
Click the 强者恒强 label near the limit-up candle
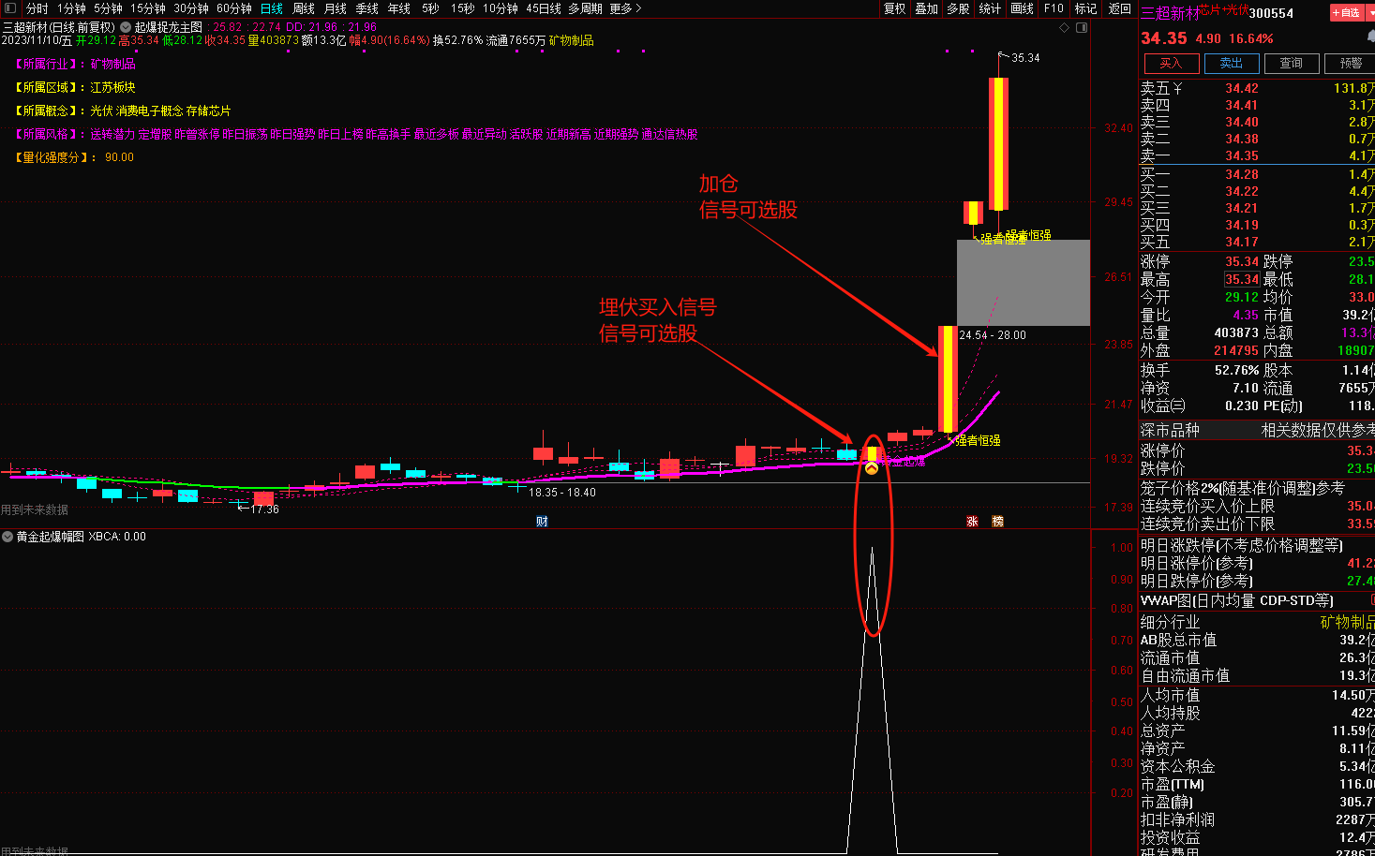tap(978, 440)
